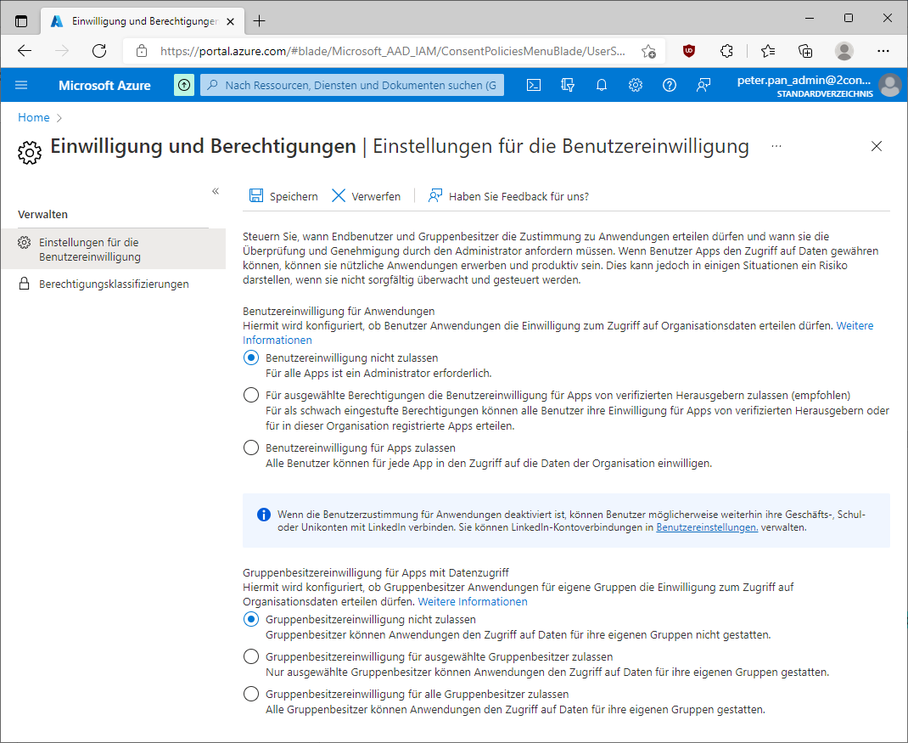Open Weitere Informationen link for user consent
Image resolution: width=908 pixels, height=743 pixels.
pos(855,326)
